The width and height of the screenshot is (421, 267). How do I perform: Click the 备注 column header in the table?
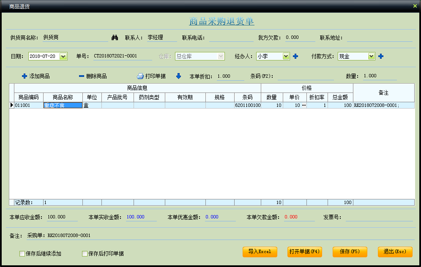384,93
